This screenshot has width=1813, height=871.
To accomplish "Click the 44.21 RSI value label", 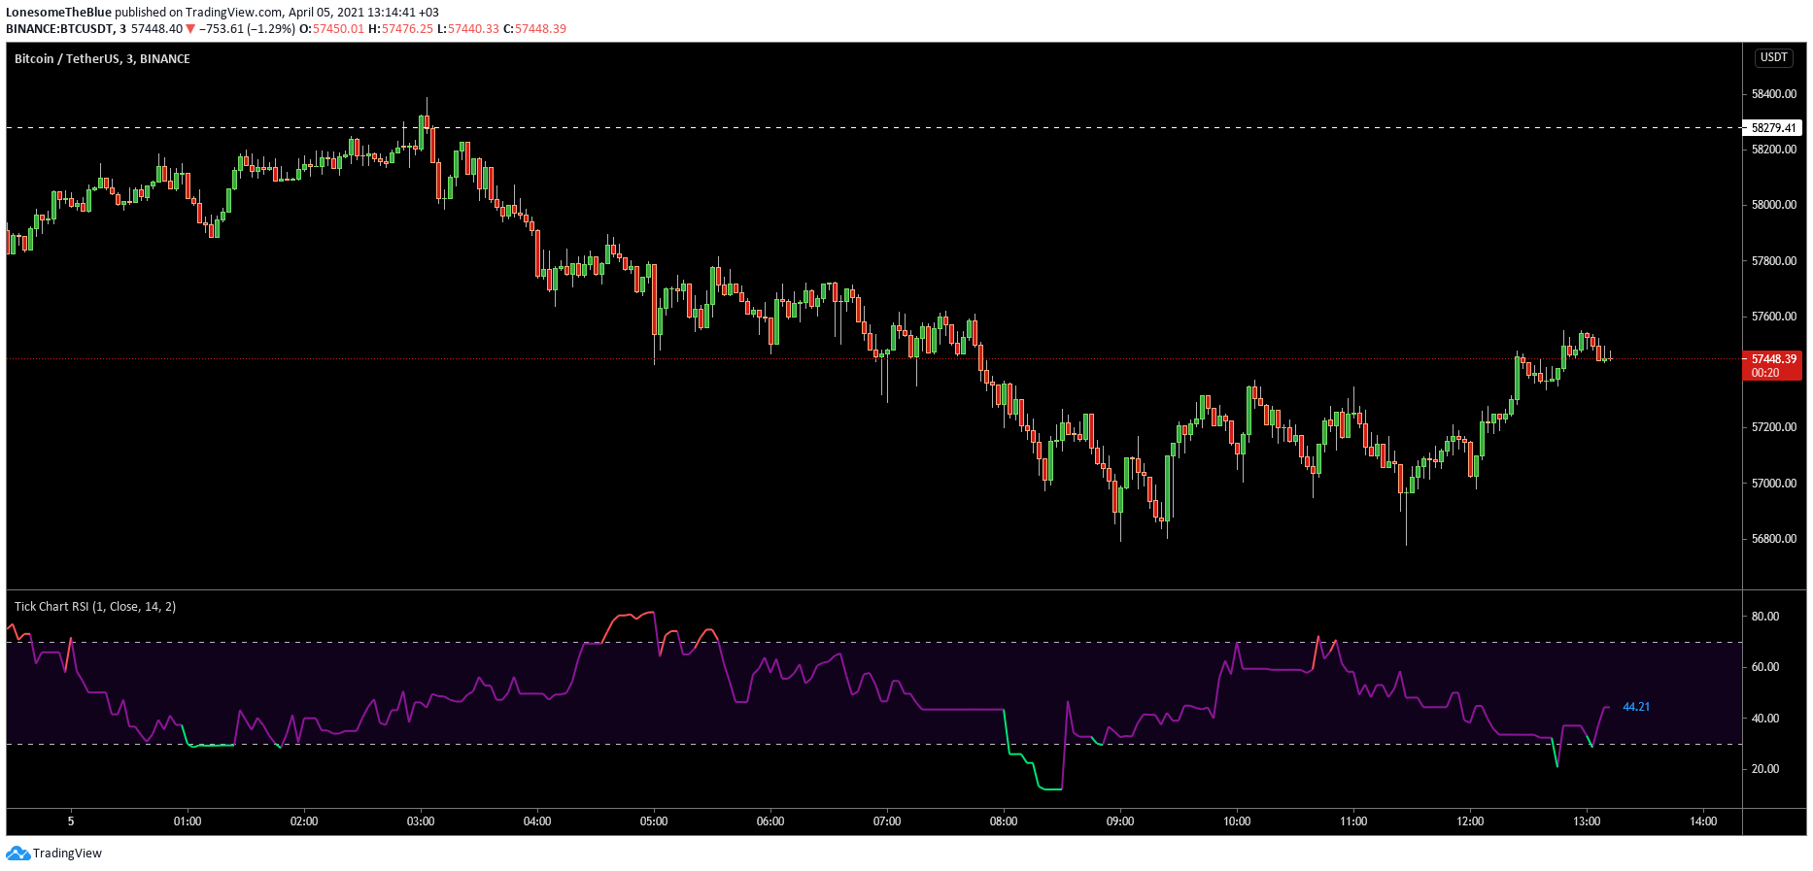I will point(1636,707).
